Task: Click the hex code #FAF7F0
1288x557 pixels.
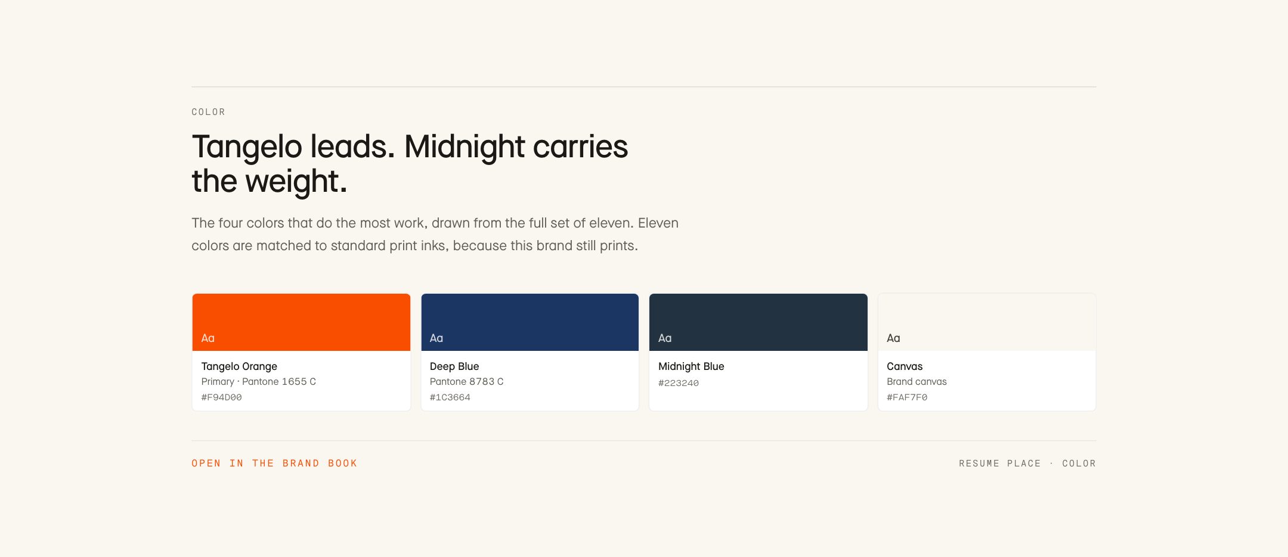Action: click(907, 397)
